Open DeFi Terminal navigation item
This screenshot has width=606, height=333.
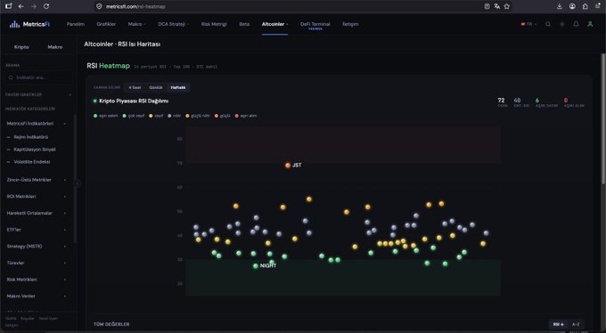[315, 24]
